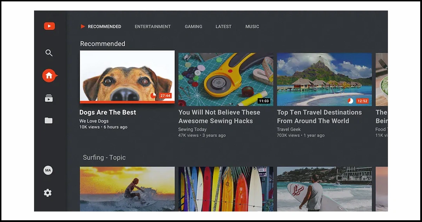Switch to the GAMING tab
Image resolution: width=422 pixels, height=222 pixels.
pos(193,26)
